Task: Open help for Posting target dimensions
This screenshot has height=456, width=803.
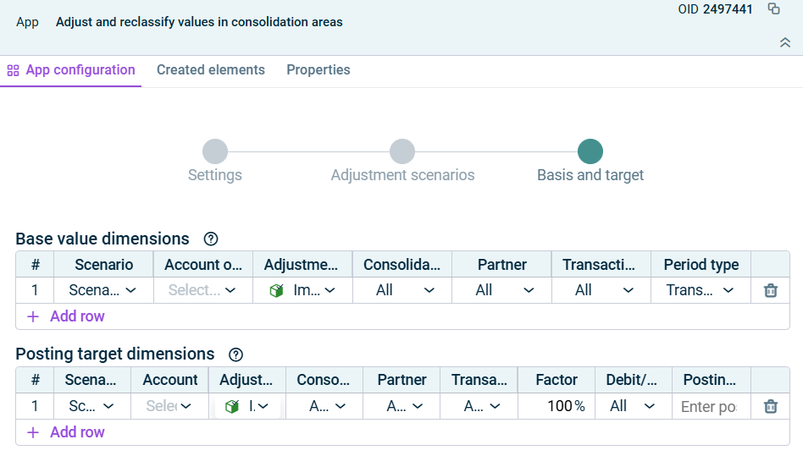Action: (x=236, y=354)
